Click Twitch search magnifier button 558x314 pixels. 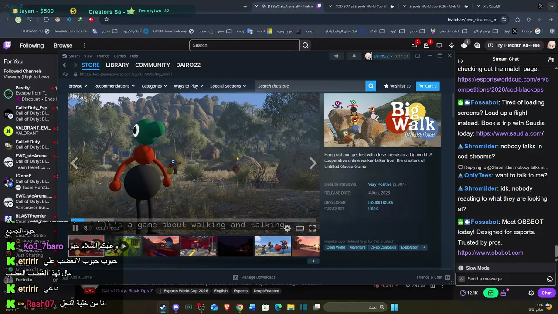pyautogui.click(x=306, y=45)
